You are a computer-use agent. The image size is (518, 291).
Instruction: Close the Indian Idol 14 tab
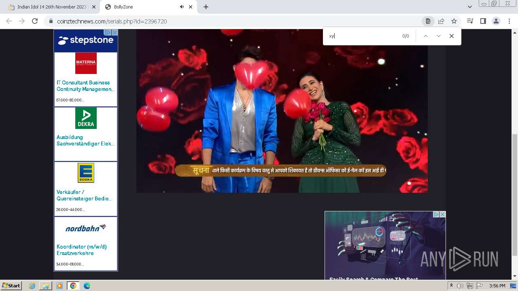tap(94, 7)
